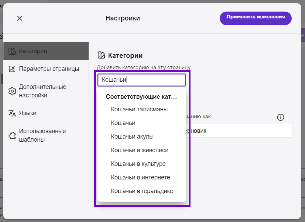
Task: Click the puzzle icon for Использованные шаблоны
Action: 12,136
